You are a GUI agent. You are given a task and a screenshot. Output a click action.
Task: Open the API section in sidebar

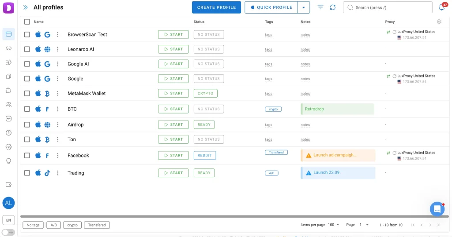(8, 119)
